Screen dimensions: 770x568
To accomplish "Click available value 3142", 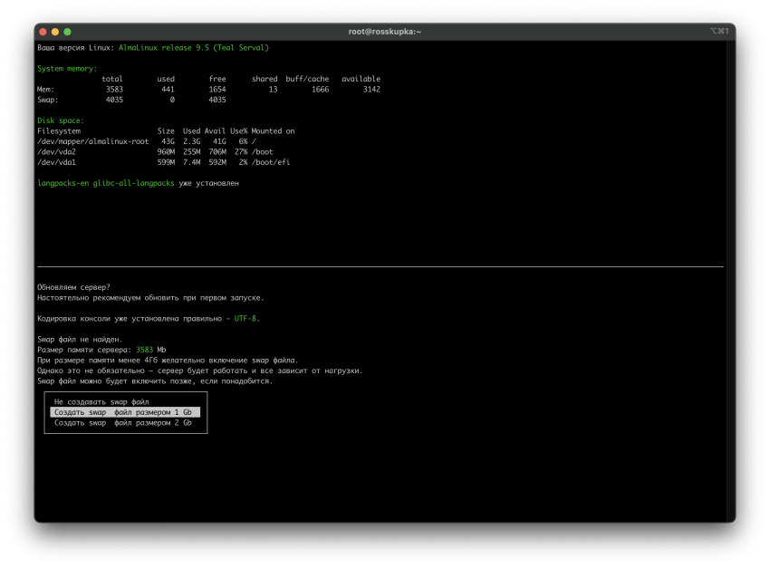I will tap(371, 90).
